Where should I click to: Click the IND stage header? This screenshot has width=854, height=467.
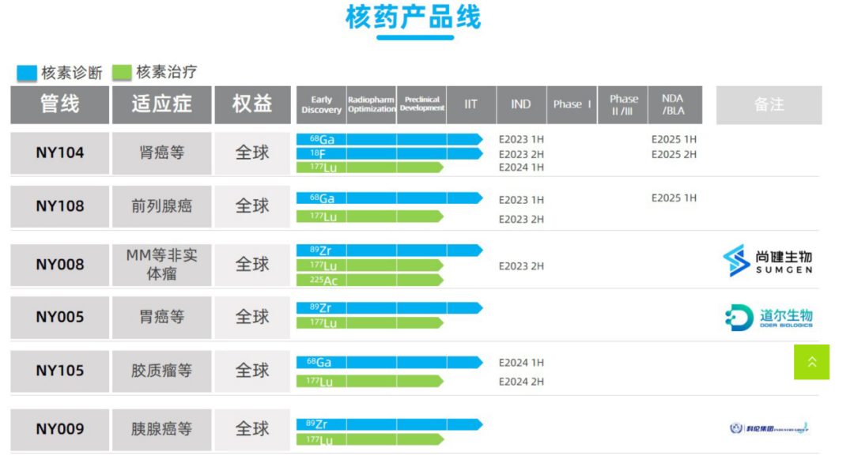pyautogui.click(x=522, y=104)
